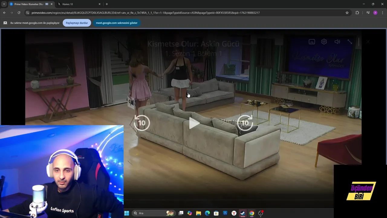
Task: Switch to the Prime Video tab
Action: (29, 4)
